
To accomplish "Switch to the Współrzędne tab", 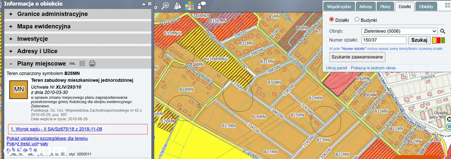I will pyautogui.click(x=338, y=7).
